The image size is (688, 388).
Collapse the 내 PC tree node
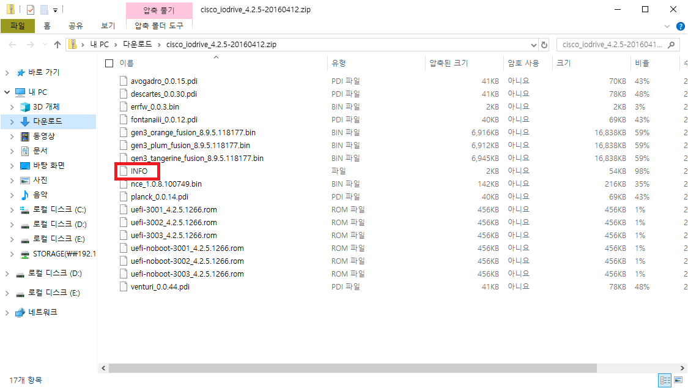tap(7, 92)
